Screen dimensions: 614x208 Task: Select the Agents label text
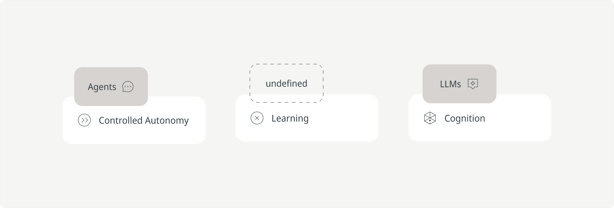click(x=102, y=87)
